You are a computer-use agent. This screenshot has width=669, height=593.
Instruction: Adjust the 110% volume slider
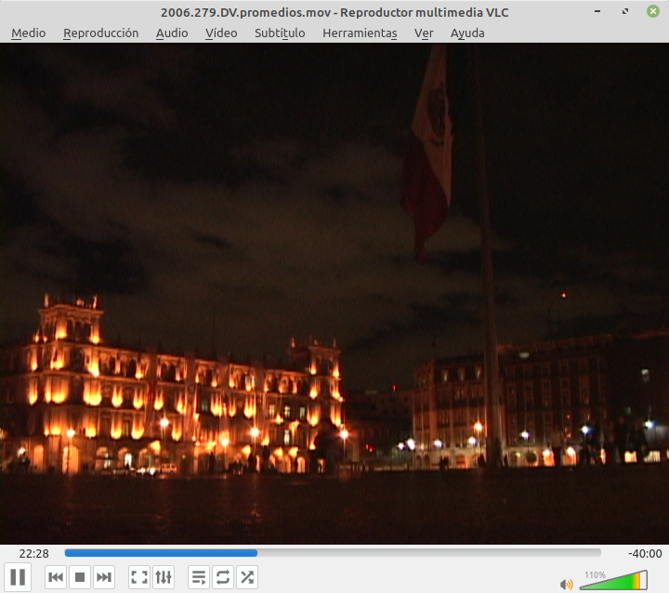[613, 582]
